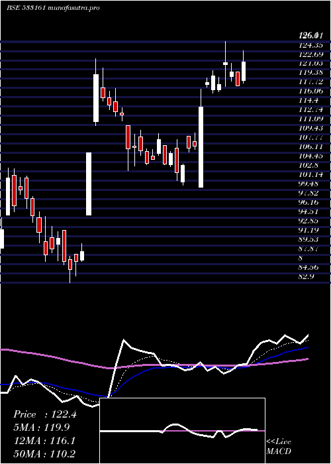Click the 122.69 price axis label

310,54
